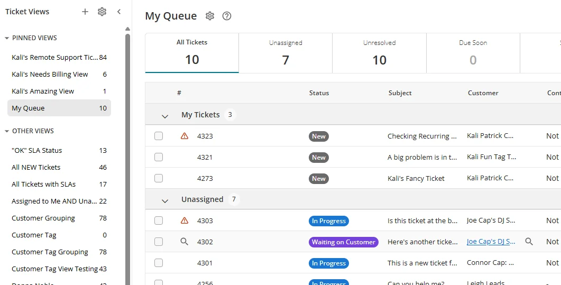The height and width of the screenshot is (285, 561).
Task: Click the sidebar vertical scrollbar
Action: pyautogui.click(x=128, y=159)
